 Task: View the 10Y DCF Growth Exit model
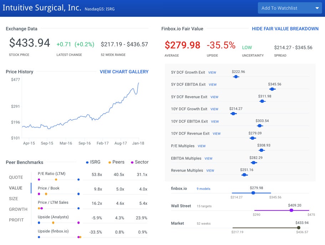pyautogui.click(x=214, y=109)
